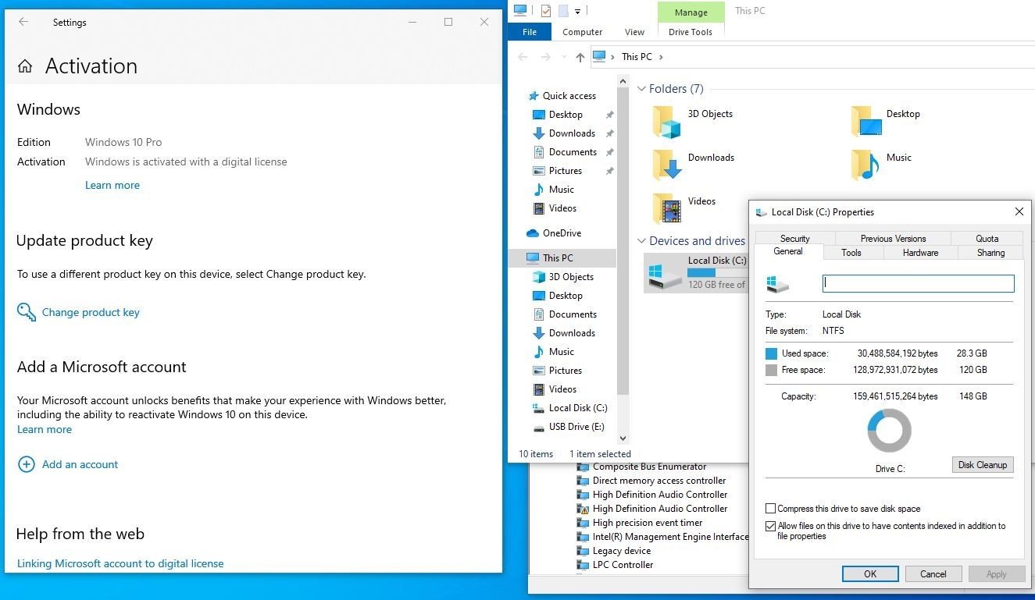Switch to the Tools tab in Properties
The image size is (1035, 600).
tap(851, 253)
